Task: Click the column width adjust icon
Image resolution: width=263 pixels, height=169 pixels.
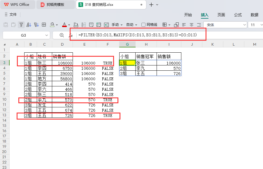Action: click(83, 25)
